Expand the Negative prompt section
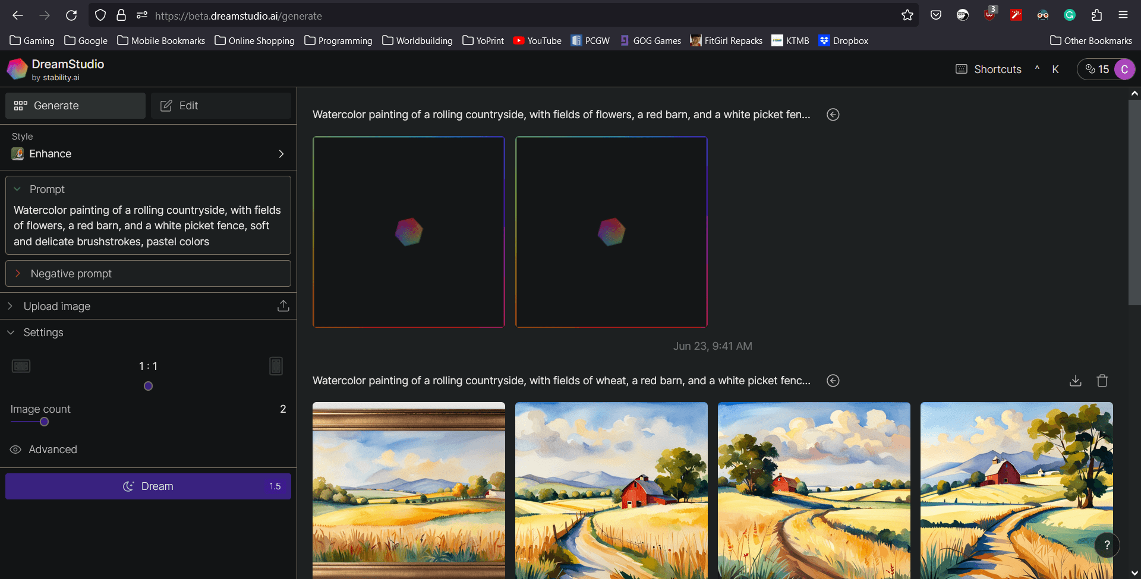This screenshot has height=579, width=1141. tap(18, 273)
